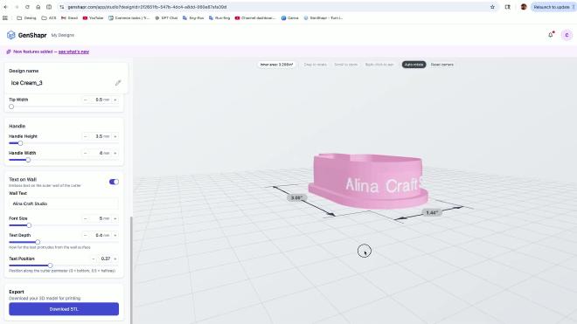Viewport: 577px width, 324px height.
Task: Decrease Tip Width with minus button
Action: click(86, 100)
